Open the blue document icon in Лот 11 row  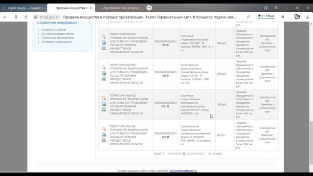tap(104, 134)
